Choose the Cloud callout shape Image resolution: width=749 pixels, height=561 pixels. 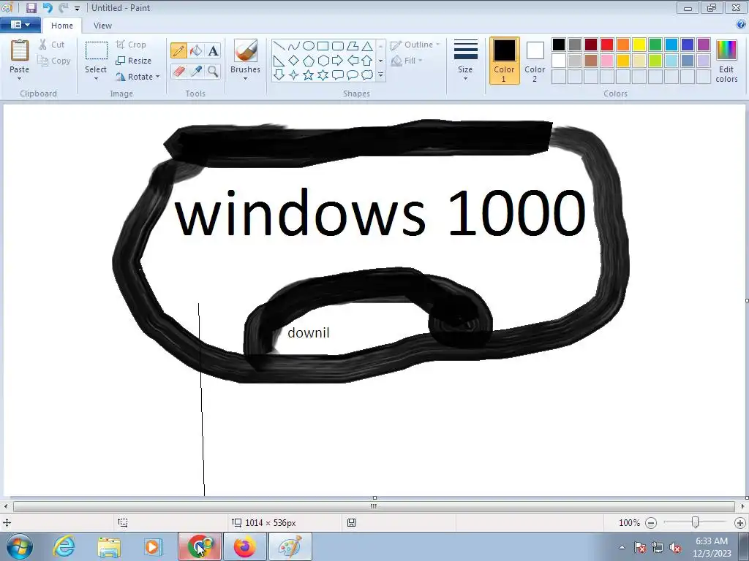pyautogui.click(x=367, y=75)
